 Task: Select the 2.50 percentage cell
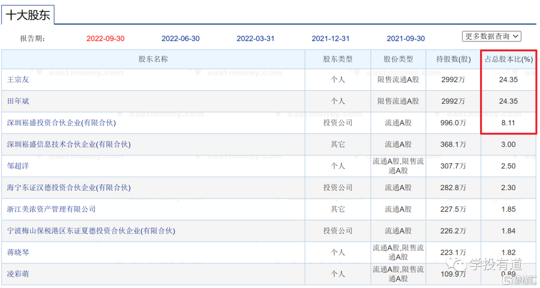(x=508, y=166)
